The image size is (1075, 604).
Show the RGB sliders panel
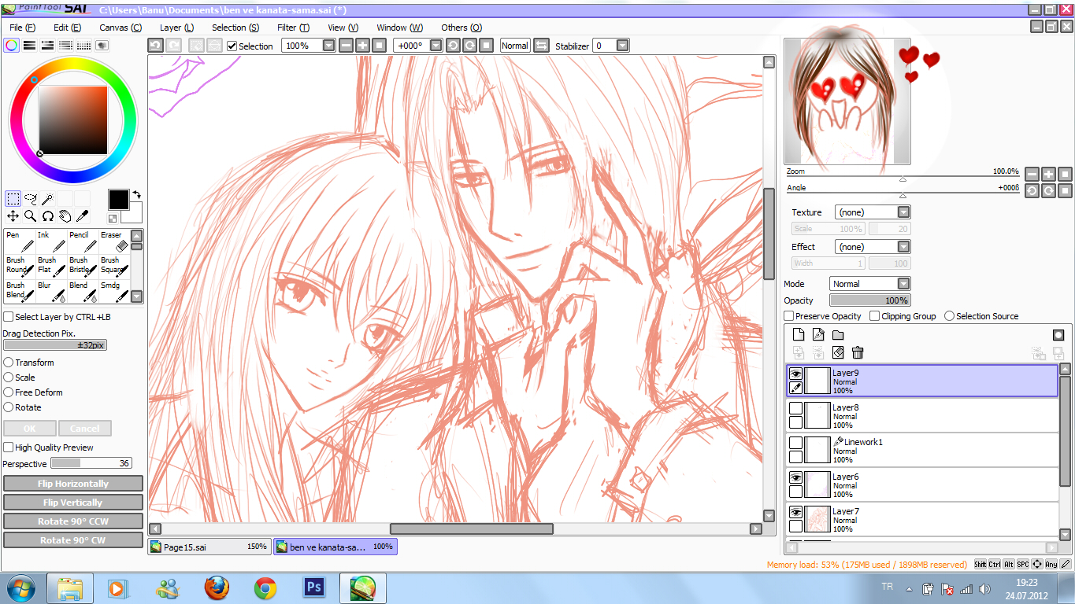tap(29, 46)
